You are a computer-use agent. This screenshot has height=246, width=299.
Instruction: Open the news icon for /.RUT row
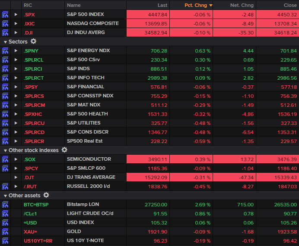[5, 187]
